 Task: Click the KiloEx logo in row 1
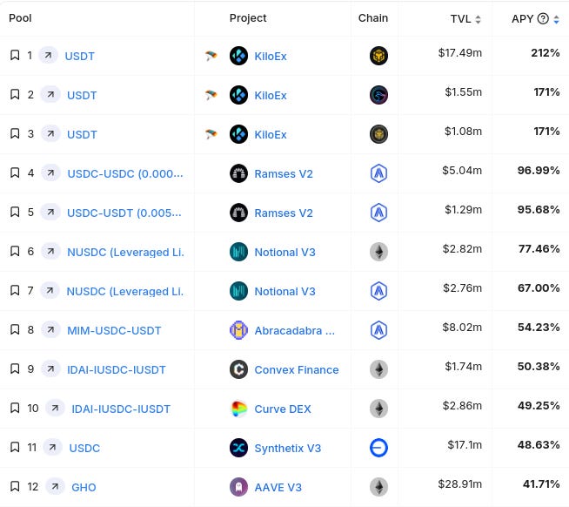click(x=238, y=56)
